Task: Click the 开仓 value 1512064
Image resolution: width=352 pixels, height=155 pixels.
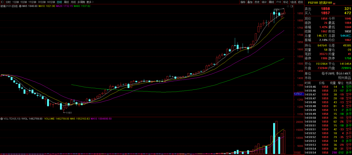Action: 321,64
